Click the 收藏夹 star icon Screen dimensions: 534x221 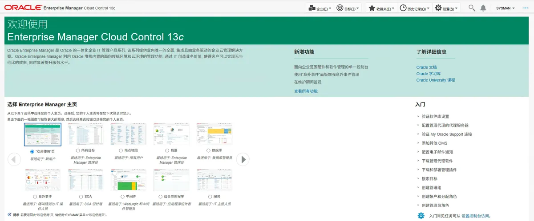coord(372,8)
